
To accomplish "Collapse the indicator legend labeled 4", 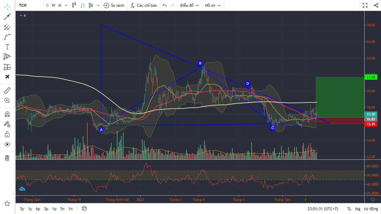I will tap(23, 15).
